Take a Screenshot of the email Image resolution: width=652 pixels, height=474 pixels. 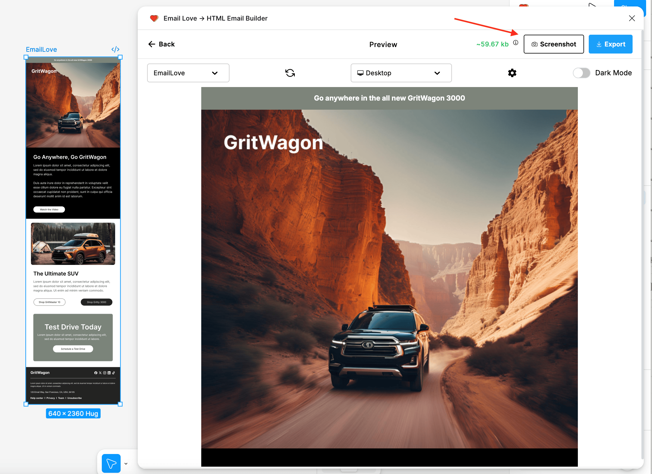coord(554,44)
